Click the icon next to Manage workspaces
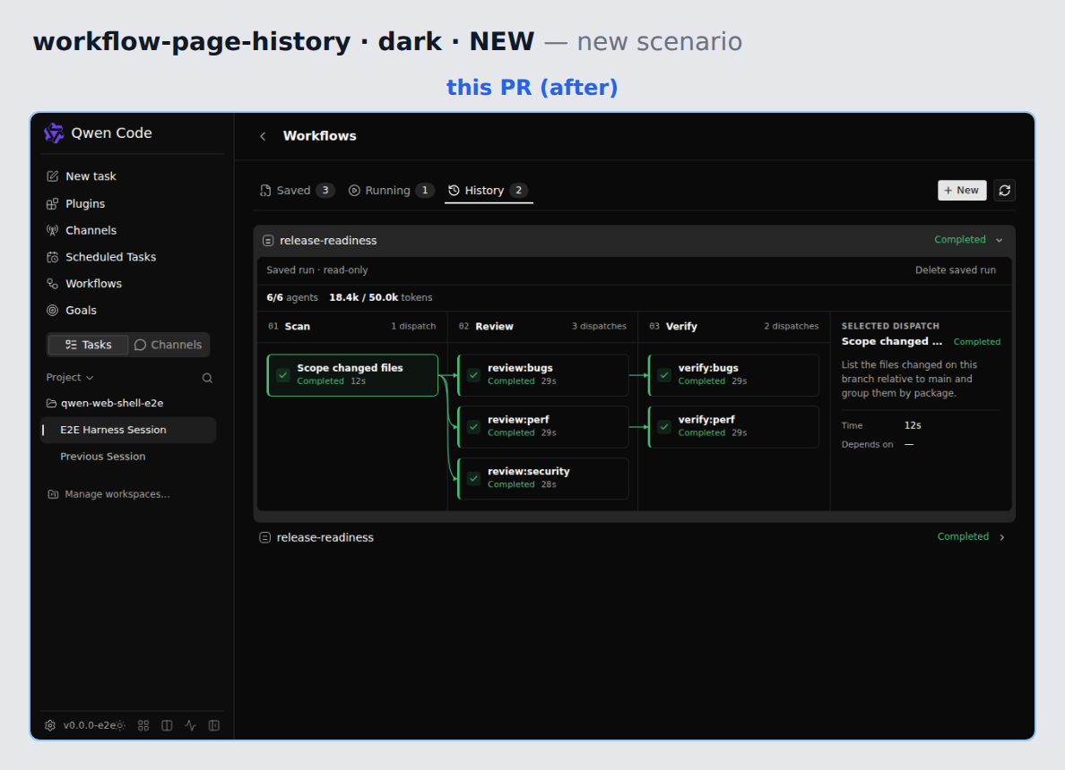1065x770 pixels. pyautogui.click(x=53, y=494)
